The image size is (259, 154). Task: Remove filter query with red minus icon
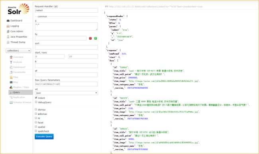(90, 38)
